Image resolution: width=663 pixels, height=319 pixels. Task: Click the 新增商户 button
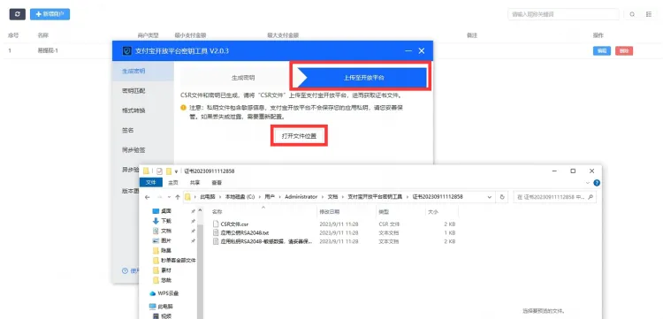[x=50, y=14]
